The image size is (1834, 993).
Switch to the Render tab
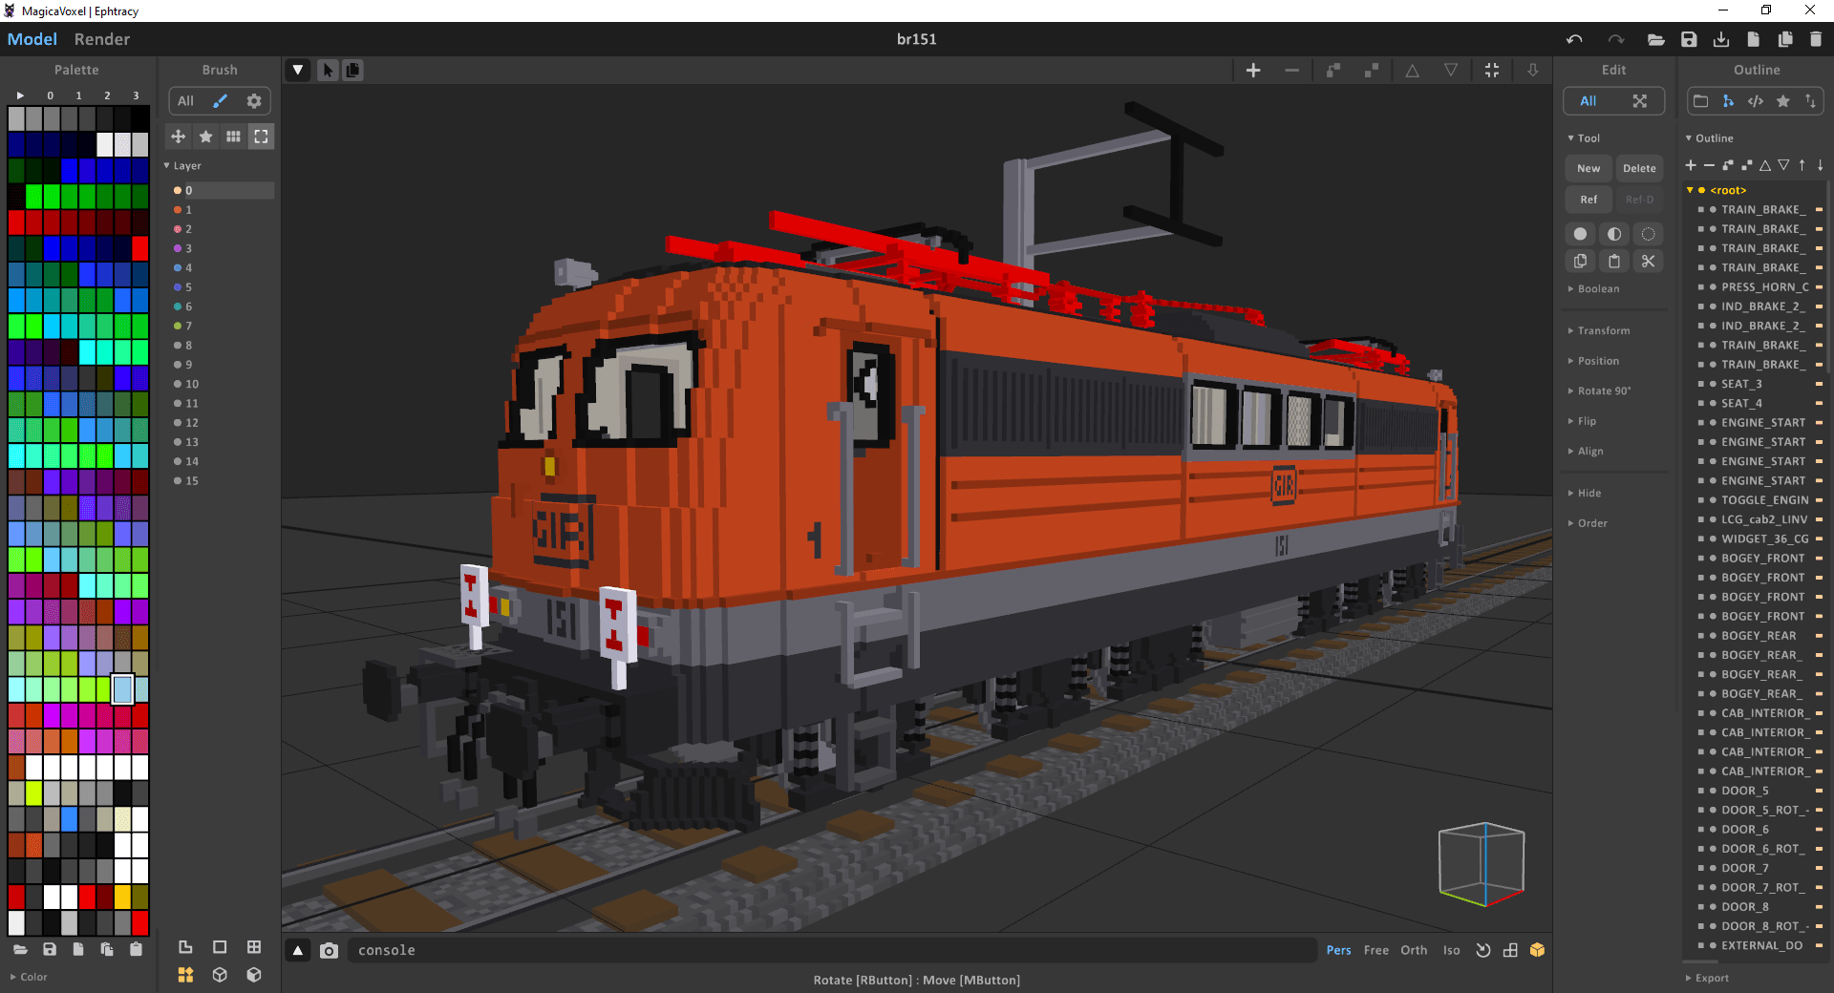point(101,39)
